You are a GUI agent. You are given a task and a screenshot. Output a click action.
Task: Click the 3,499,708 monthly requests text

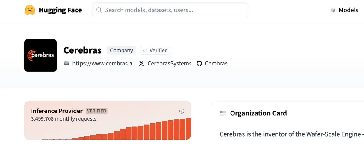click(64, 119)
